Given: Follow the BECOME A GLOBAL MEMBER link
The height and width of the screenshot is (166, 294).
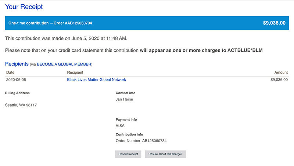Looking at the screenshot, I should point(64,64).
